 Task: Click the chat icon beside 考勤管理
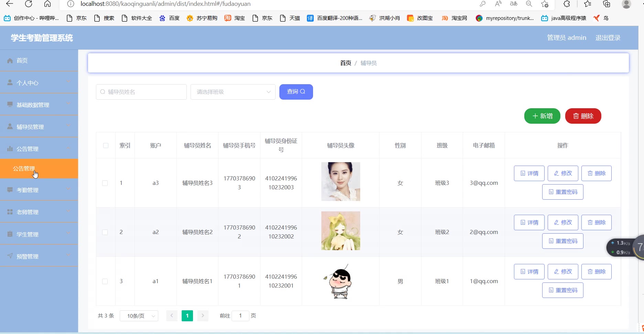coord(10,190)
